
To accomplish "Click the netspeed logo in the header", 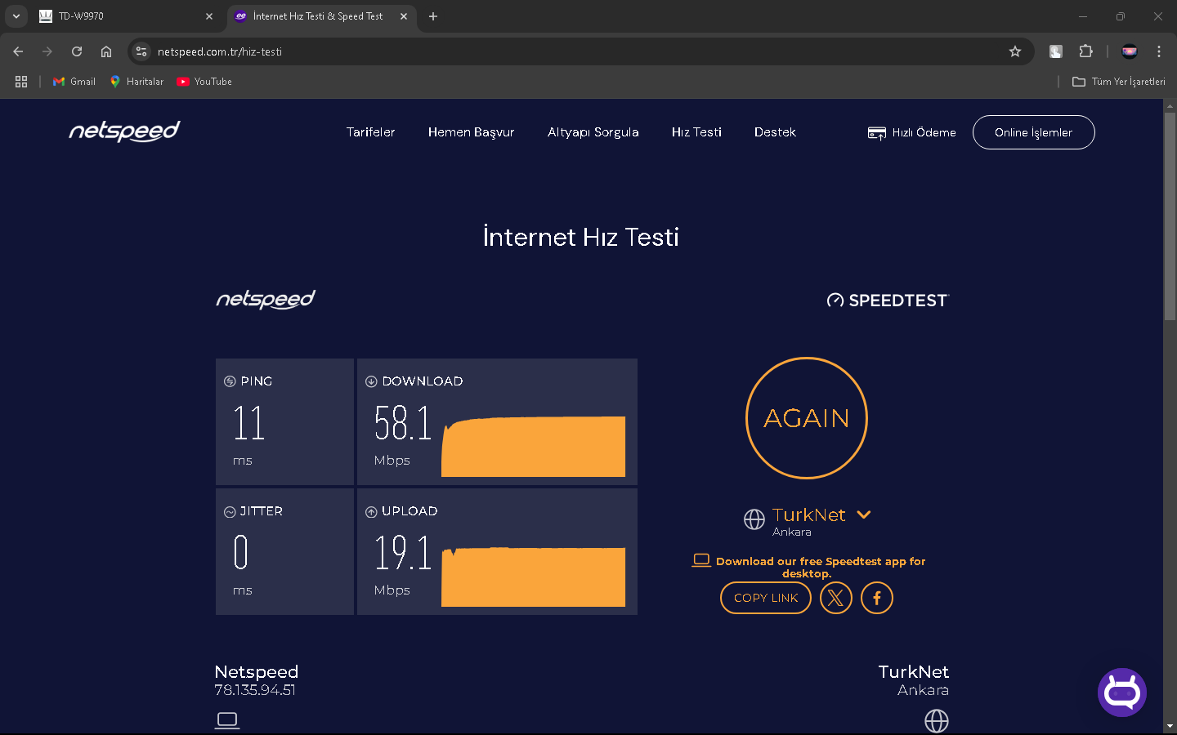I will pyautogui.click(x=124, y=131).
